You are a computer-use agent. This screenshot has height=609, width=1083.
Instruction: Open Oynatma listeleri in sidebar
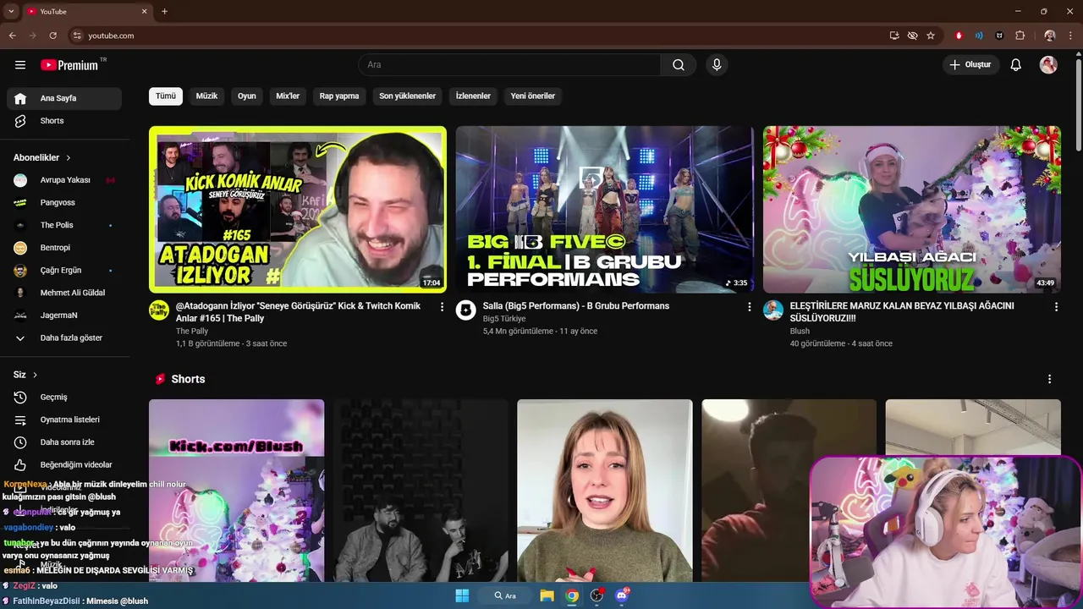(64, 420)
